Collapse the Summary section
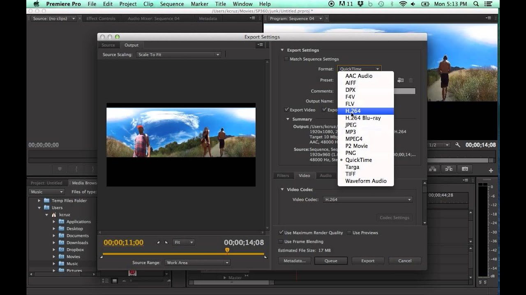 click(x=288, y=119)
